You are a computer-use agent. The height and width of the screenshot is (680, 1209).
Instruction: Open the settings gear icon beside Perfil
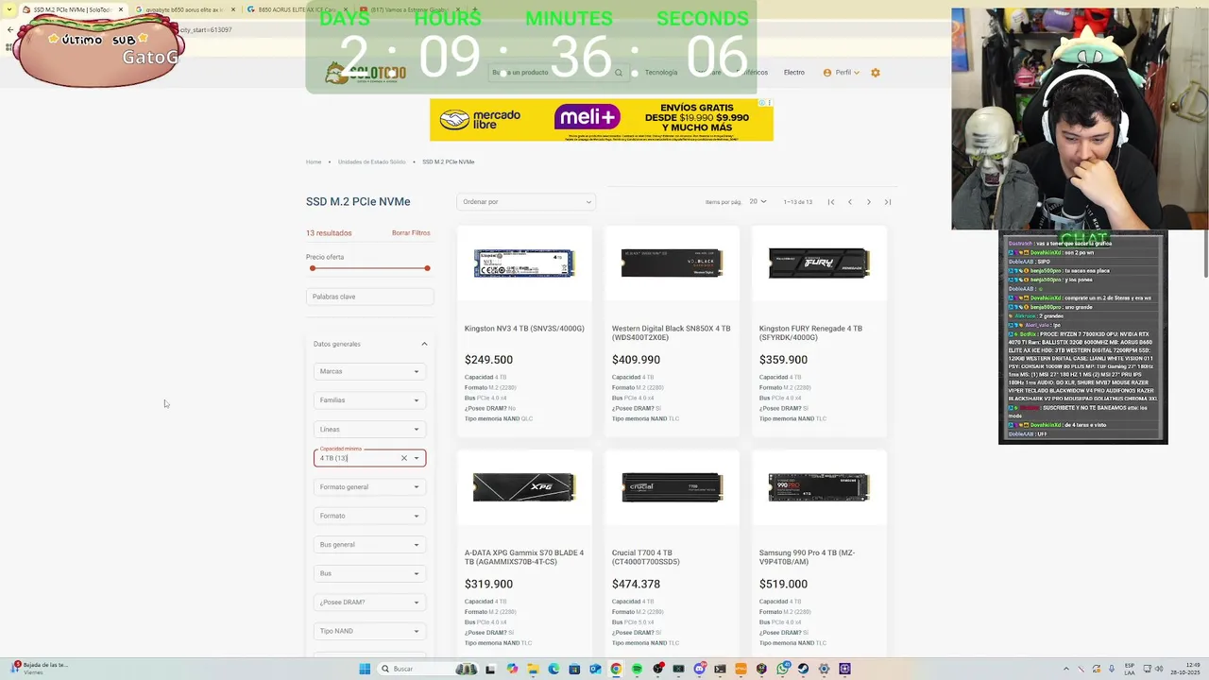click(x=876, y=73)
